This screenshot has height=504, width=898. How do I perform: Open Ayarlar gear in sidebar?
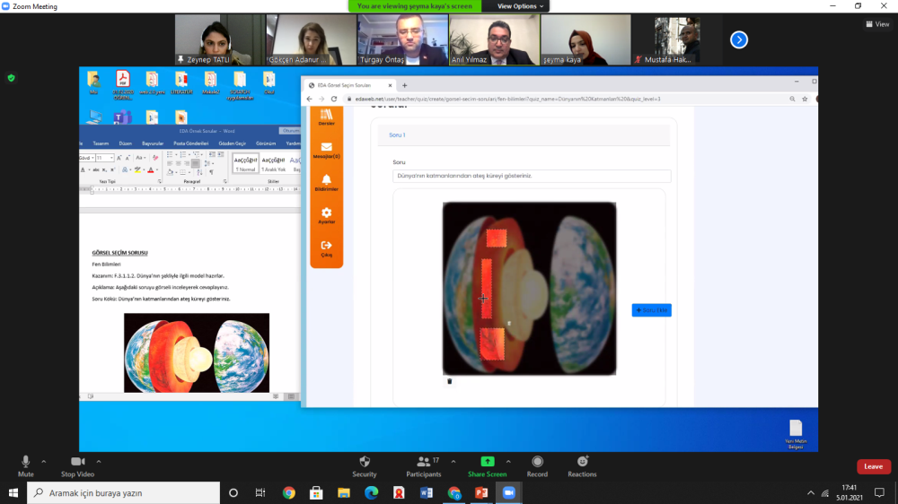(x=327, y=215)
